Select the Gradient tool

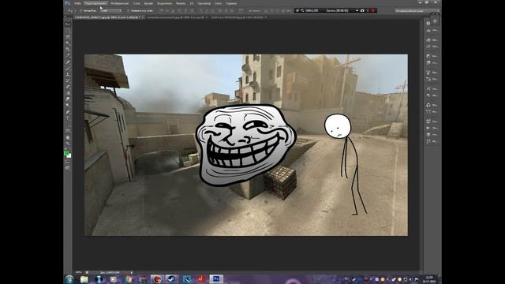(x=68, y=93)
